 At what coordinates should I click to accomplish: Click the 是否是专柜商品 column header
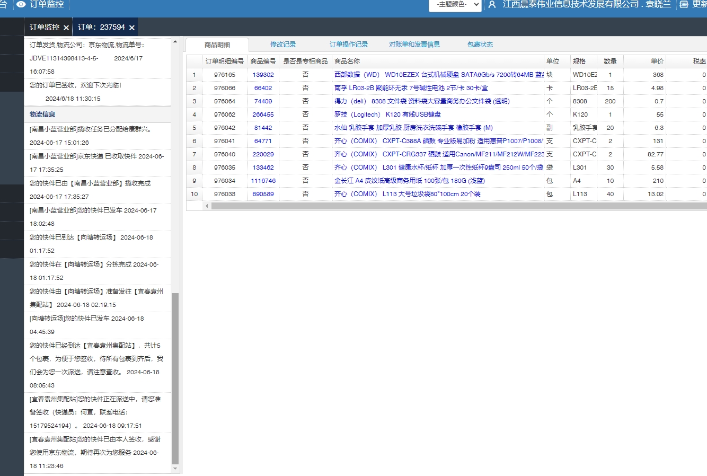305,61
